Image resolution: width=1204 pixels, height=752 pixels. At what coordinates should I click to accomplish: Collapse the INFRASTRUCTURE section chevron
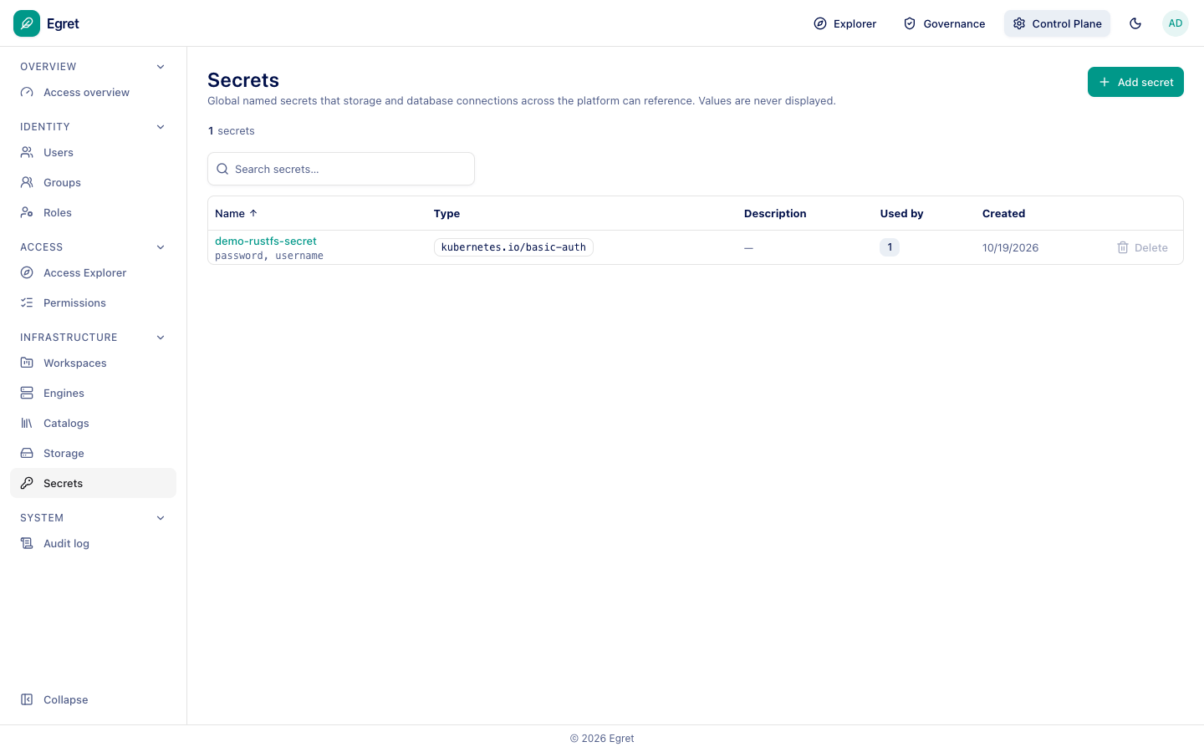161,338
